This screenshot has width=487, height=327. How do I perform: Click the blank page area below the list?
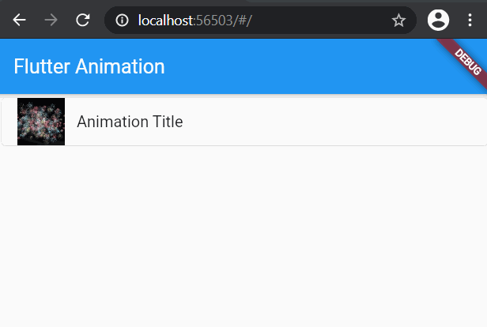coord(243,236)
